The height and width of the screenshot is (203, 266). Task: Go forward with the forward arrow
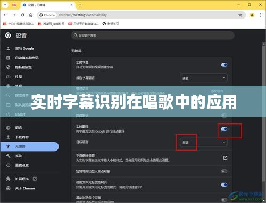14,15
